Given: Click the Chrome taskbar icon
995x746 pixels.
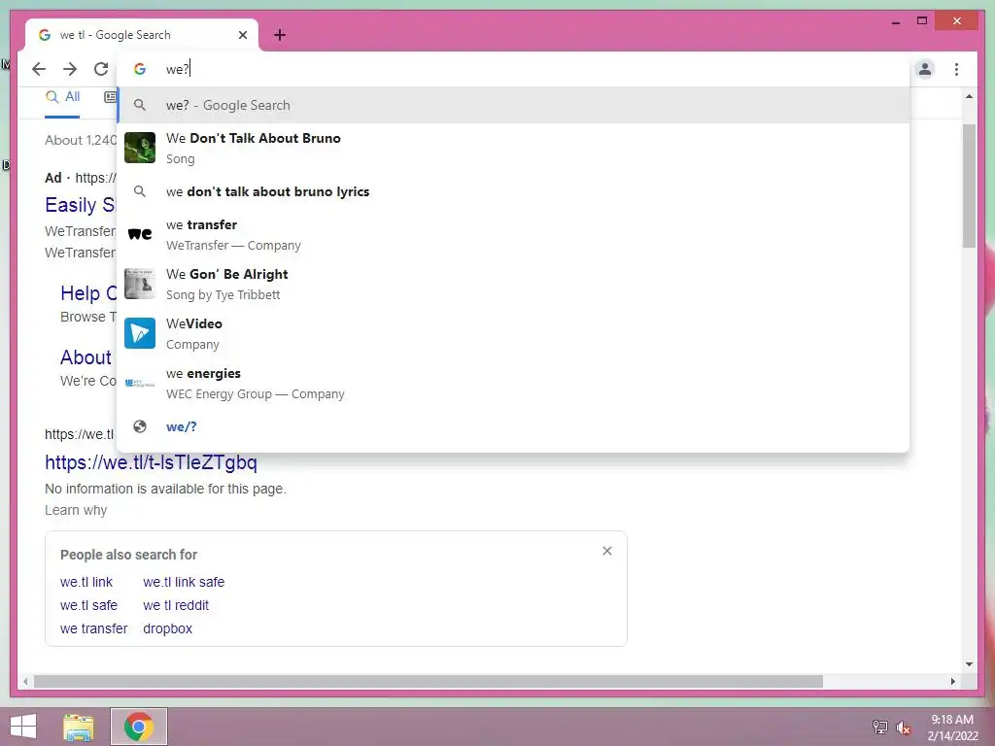Looking at the screenshot, I should pyautogui.click(x=139, y=727).
